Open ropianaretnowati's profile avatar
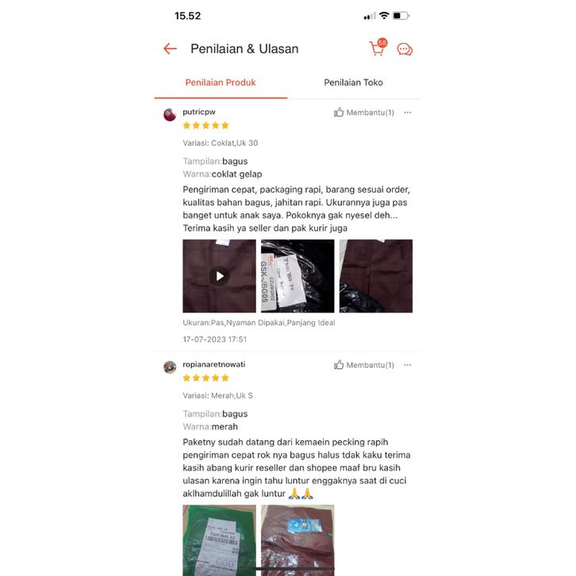Viewport: 576px width, 576px height. (170, 367)
